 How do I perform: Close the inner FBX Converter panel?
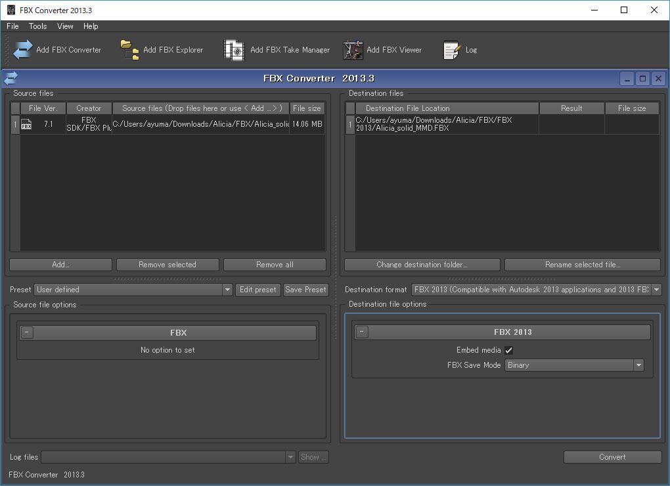pos(658,79)
